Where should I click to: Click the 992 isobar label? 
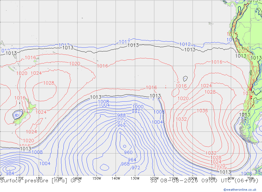(136, 112)
